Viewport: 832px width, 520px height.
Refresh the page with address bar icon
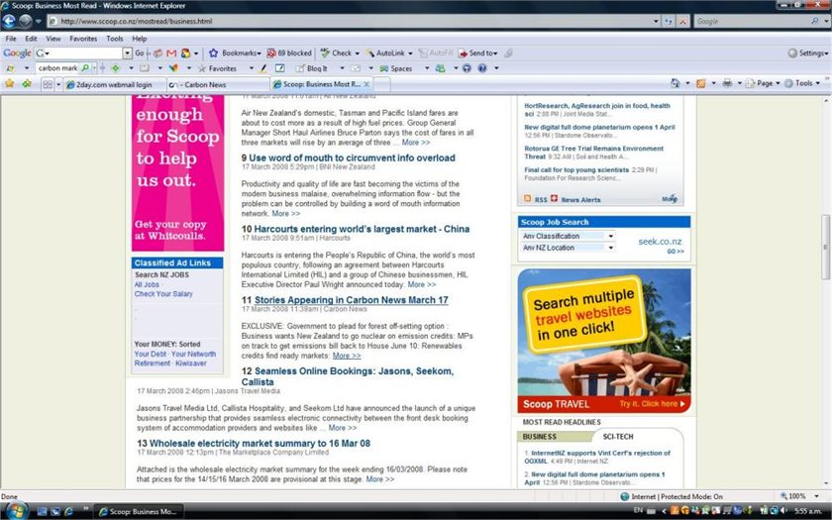tap(669, 21)
